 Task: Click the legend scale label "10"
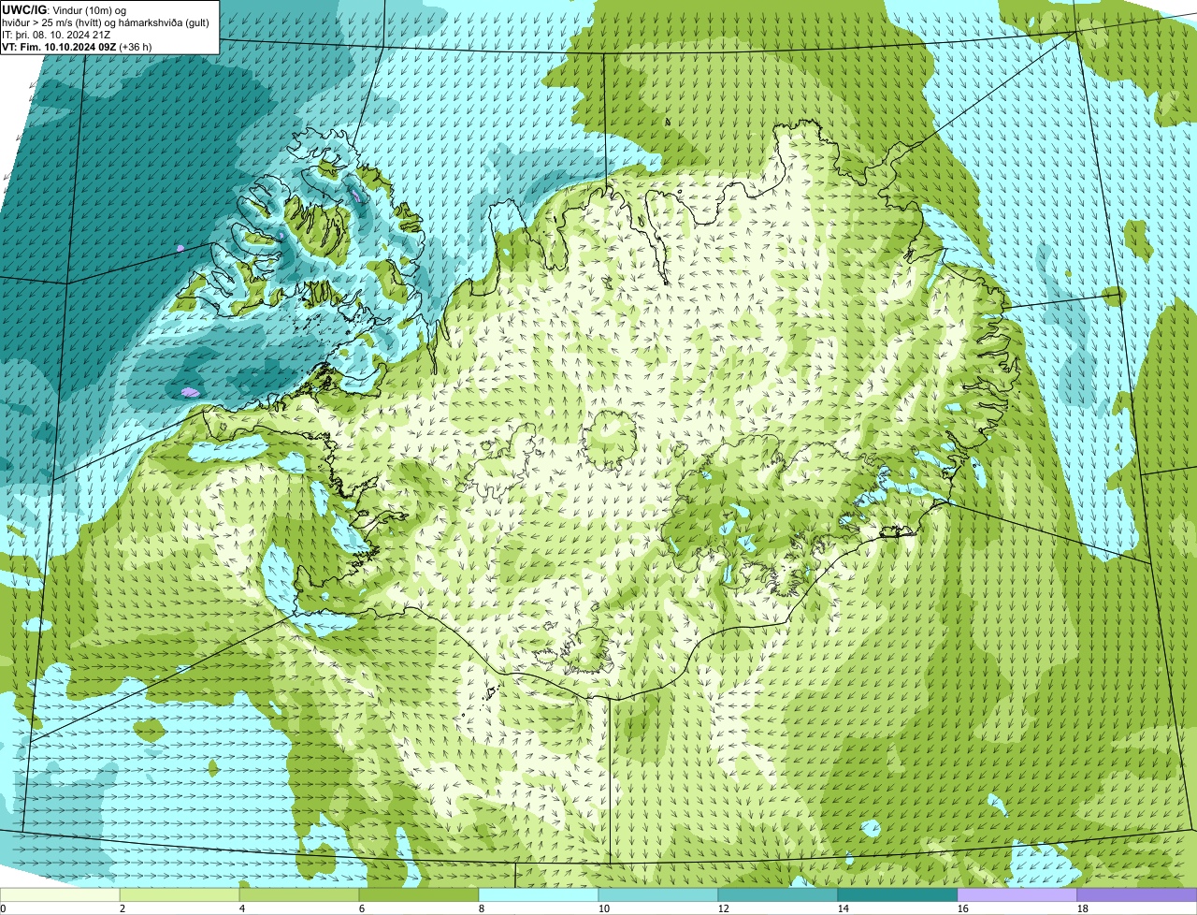pyautogui.click(x=604, y=908)
